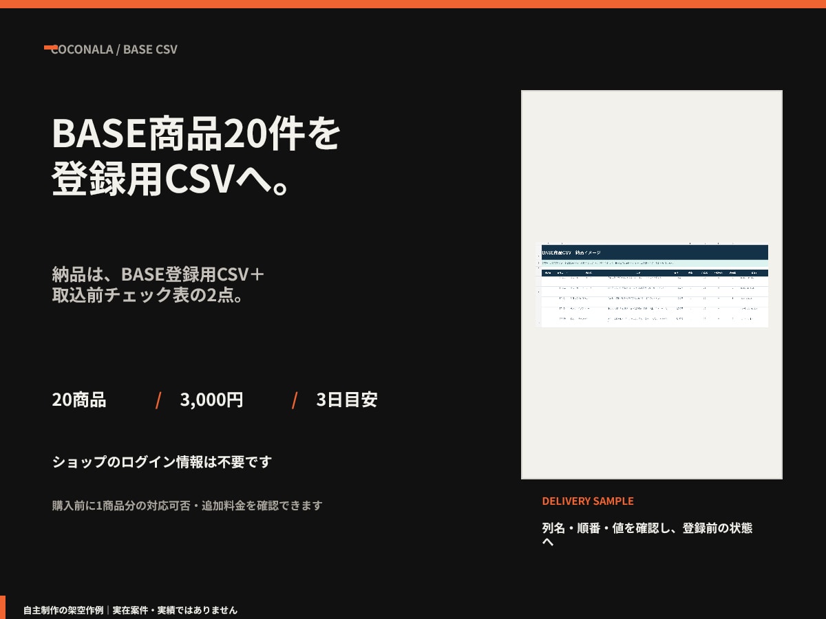
Task: Click 実在案件・実績ではありません footer text
Action: [x=175, y=610]
